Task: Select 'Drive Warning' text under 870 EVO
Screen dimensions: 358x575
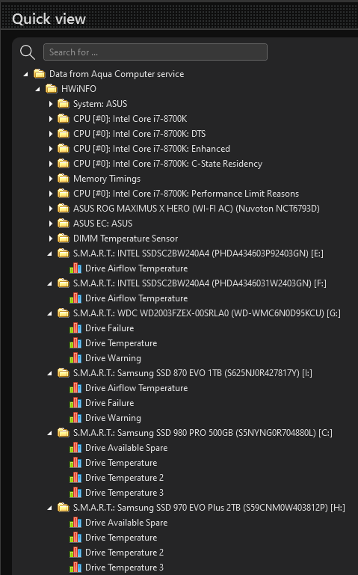Action: click(113, 418)
